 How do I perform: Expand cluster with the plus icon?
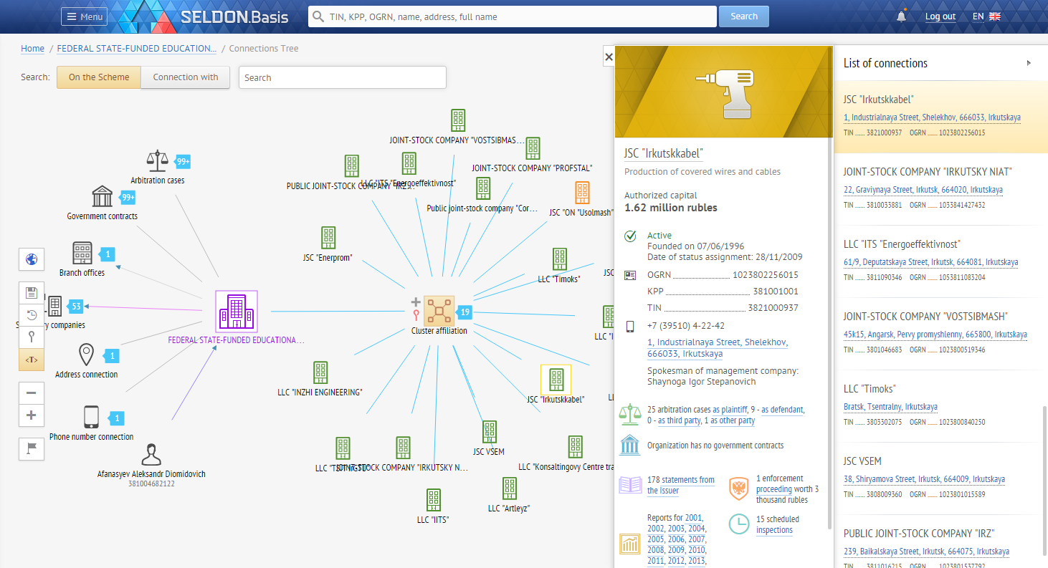point(415,302)
